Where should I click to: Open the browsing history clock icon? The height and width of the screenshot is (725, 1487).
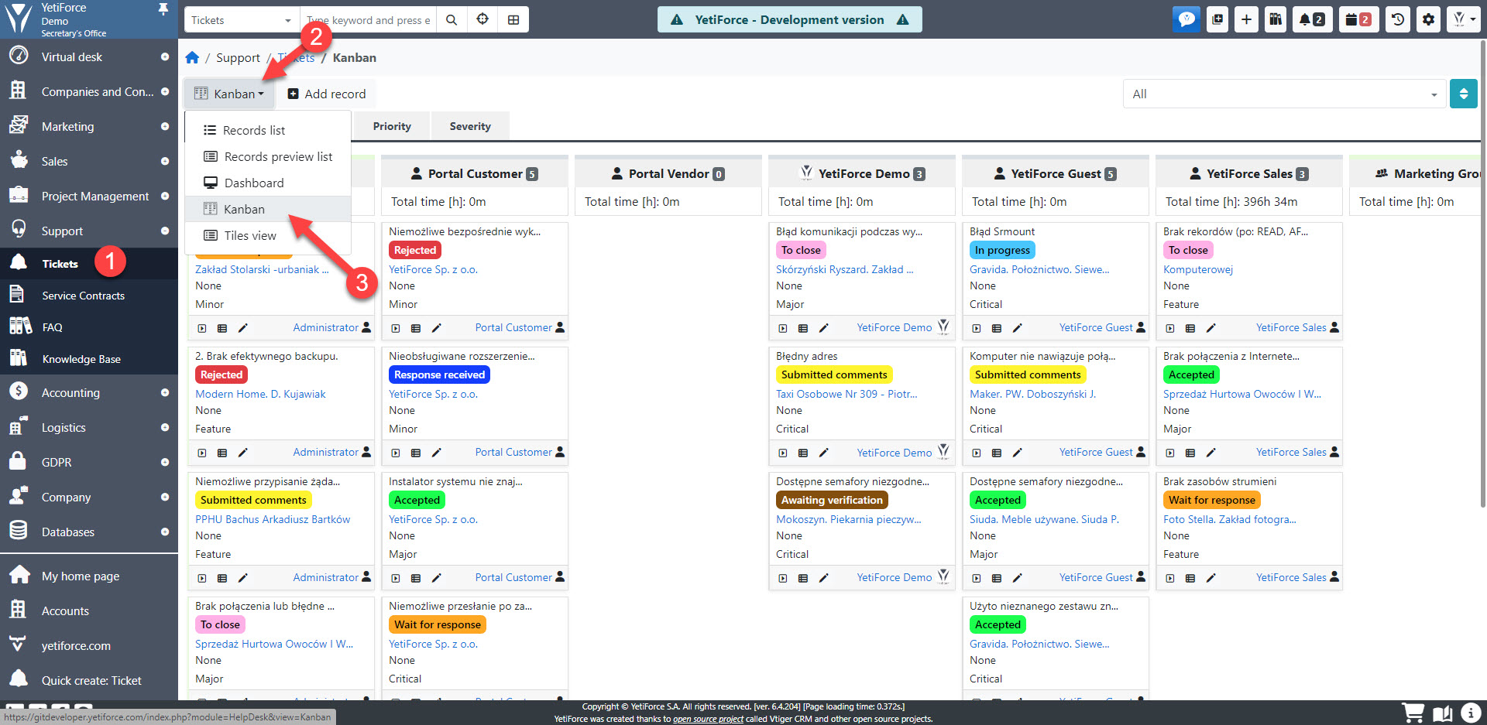pyautogui.click(x=1398, y=19)
